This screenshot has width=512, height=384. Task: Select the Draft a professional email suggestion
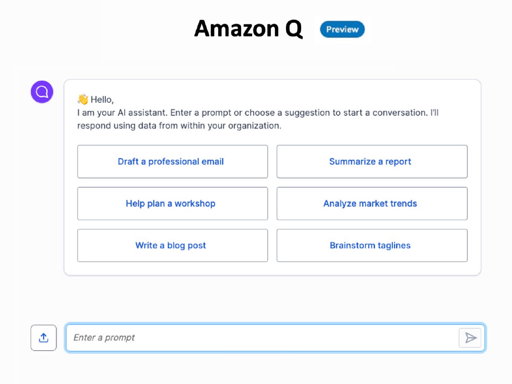point(172,161)
